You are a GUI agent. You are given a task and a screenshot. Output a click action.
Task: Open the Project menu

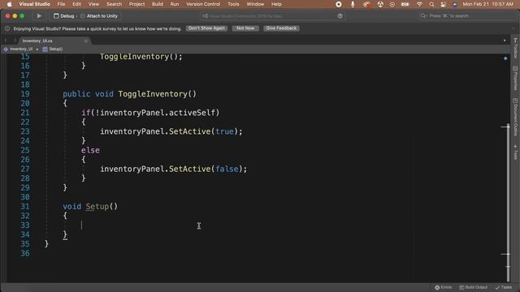[136, 4]
